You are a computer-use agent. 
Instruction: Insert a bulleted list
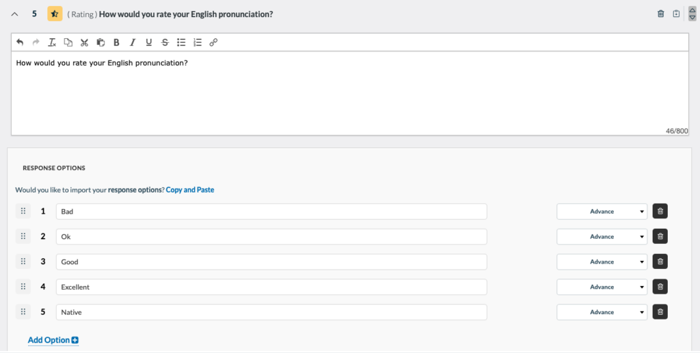(x=181, y=42)
